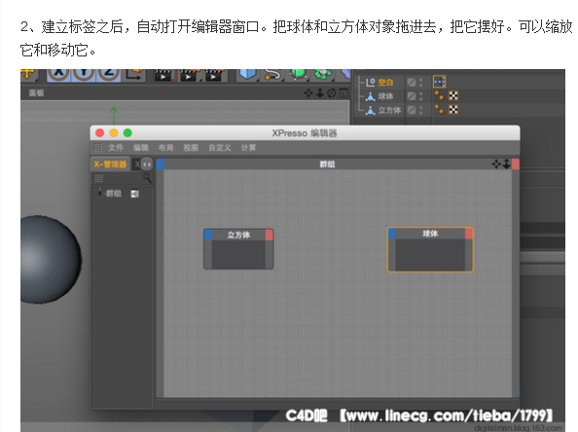Click the viewport zoom camera icon
578x432 pixels.
coord(320,93)
